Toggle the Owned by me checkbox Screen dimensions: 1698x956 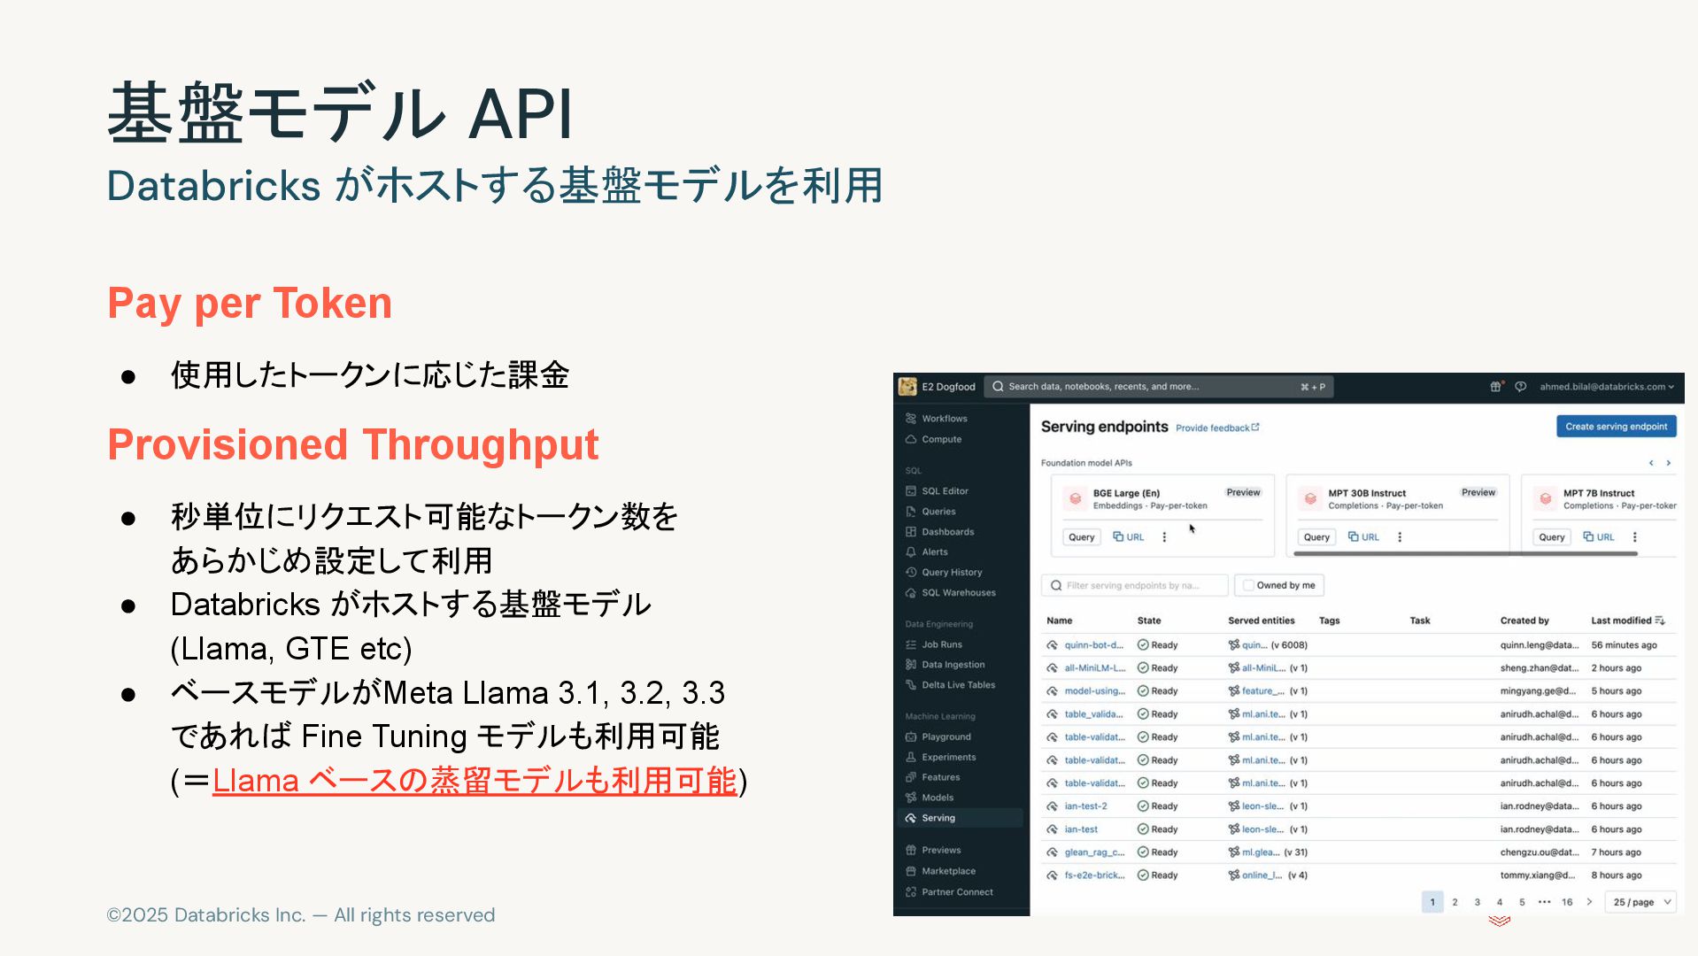point(1248,585)
